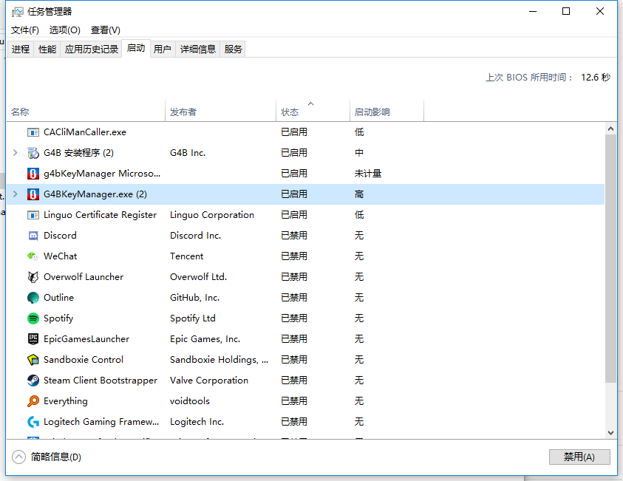The width and height of the screenshot is (623, 481).
Task: Select the Sandboxie Holdings publisher cell
Action: (x=219, y=360)
